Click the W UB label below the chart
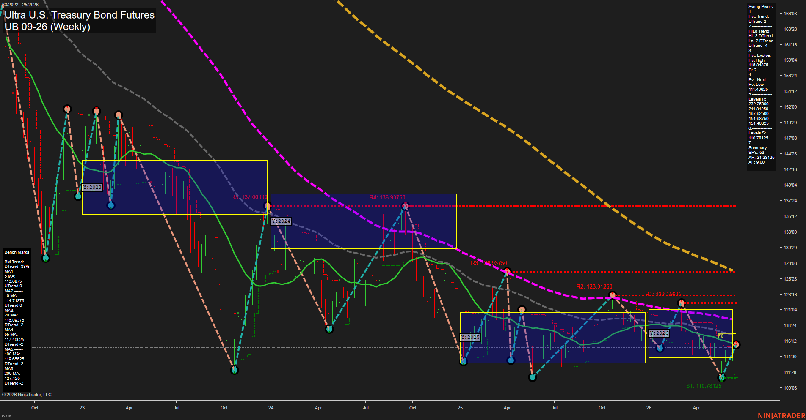 pos(6,416)
